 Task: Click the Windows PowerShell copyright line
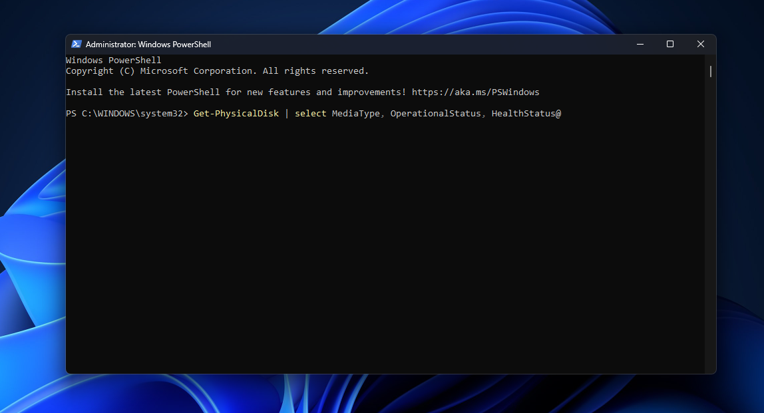217,70
